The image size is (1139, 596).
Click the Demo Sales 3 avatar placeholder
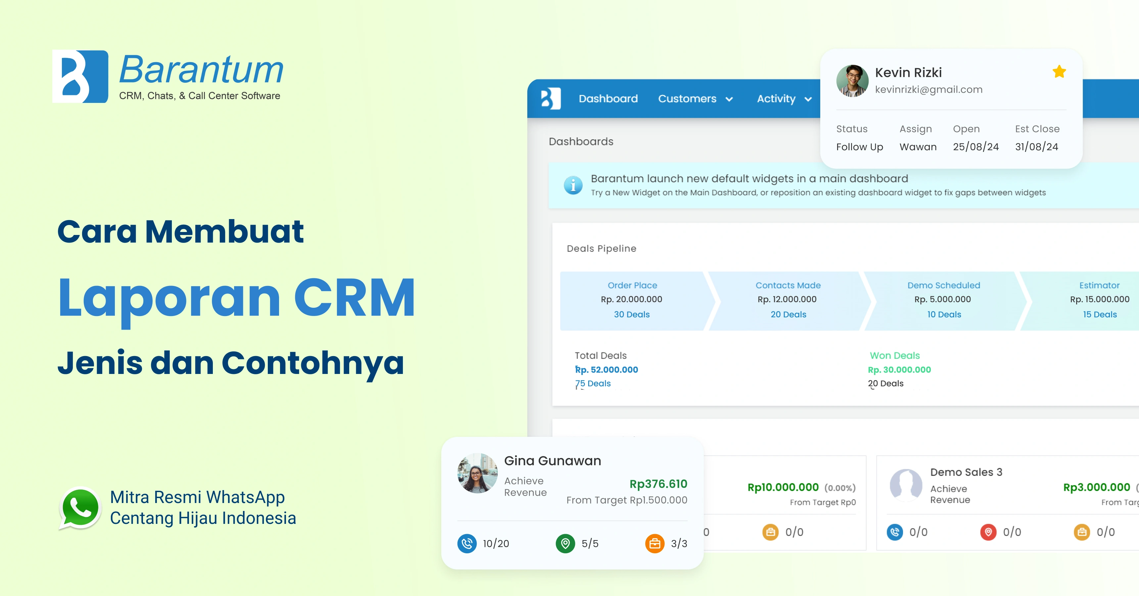click(x=906, y=485)
